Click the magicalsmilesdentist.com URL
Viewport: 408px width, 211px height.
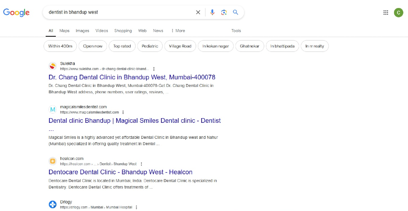[90, 112]
